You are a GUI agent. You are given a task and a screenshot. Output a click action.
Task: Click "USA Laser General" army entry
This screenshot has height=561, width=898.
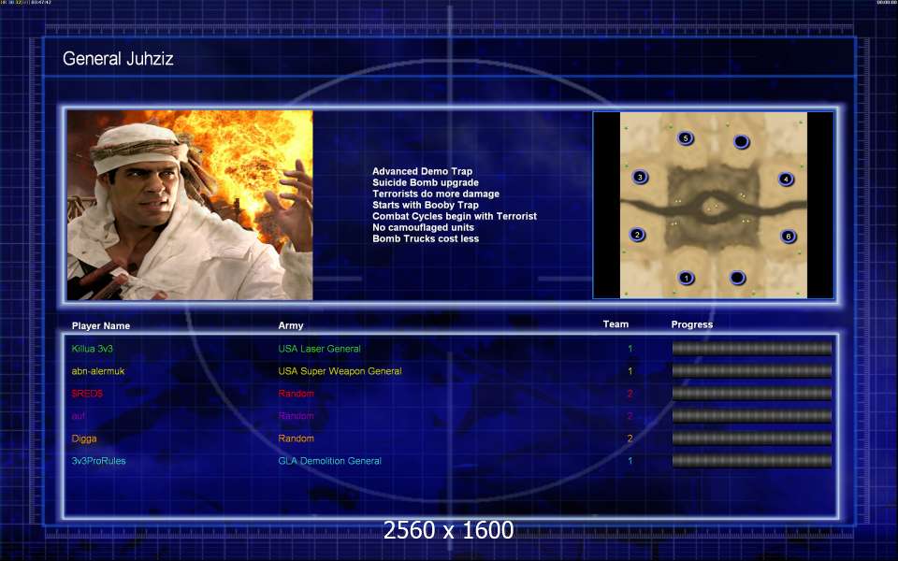[x=320, y=349]
